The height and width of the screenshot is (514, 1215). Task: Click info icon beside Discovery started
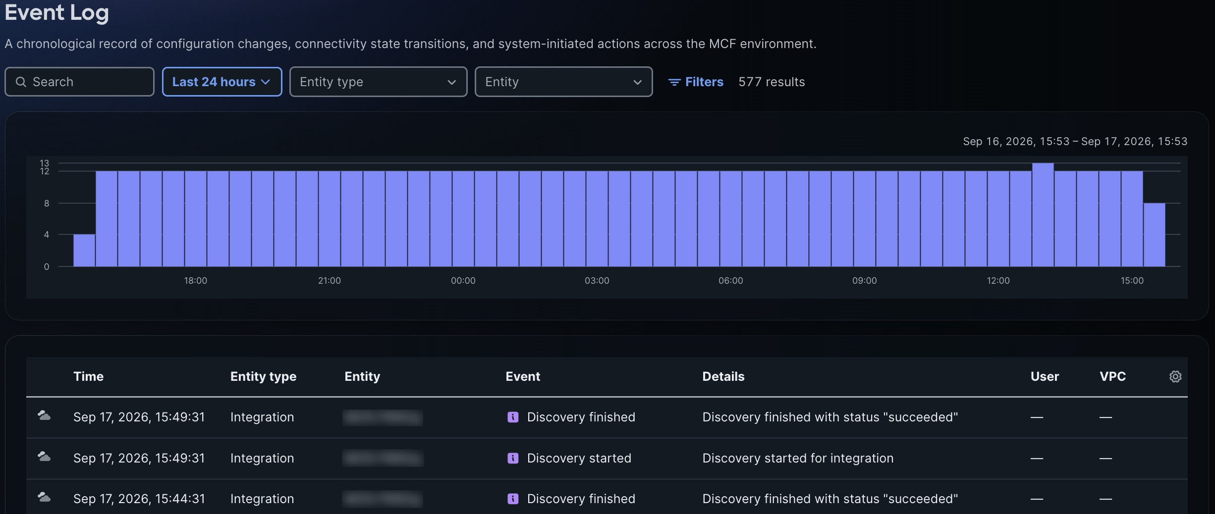pos(513,458)
